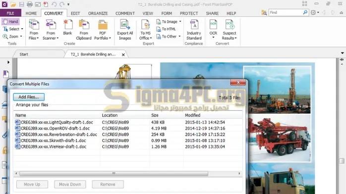Screen dimensions: 346x194
Task: Click Add Files button in dialog
Action: pos(29,97)
